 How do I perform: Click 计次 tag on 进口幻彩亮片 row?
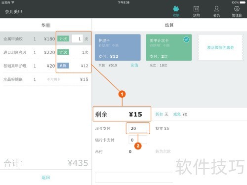pyautogui.click(x=63, y=52)
